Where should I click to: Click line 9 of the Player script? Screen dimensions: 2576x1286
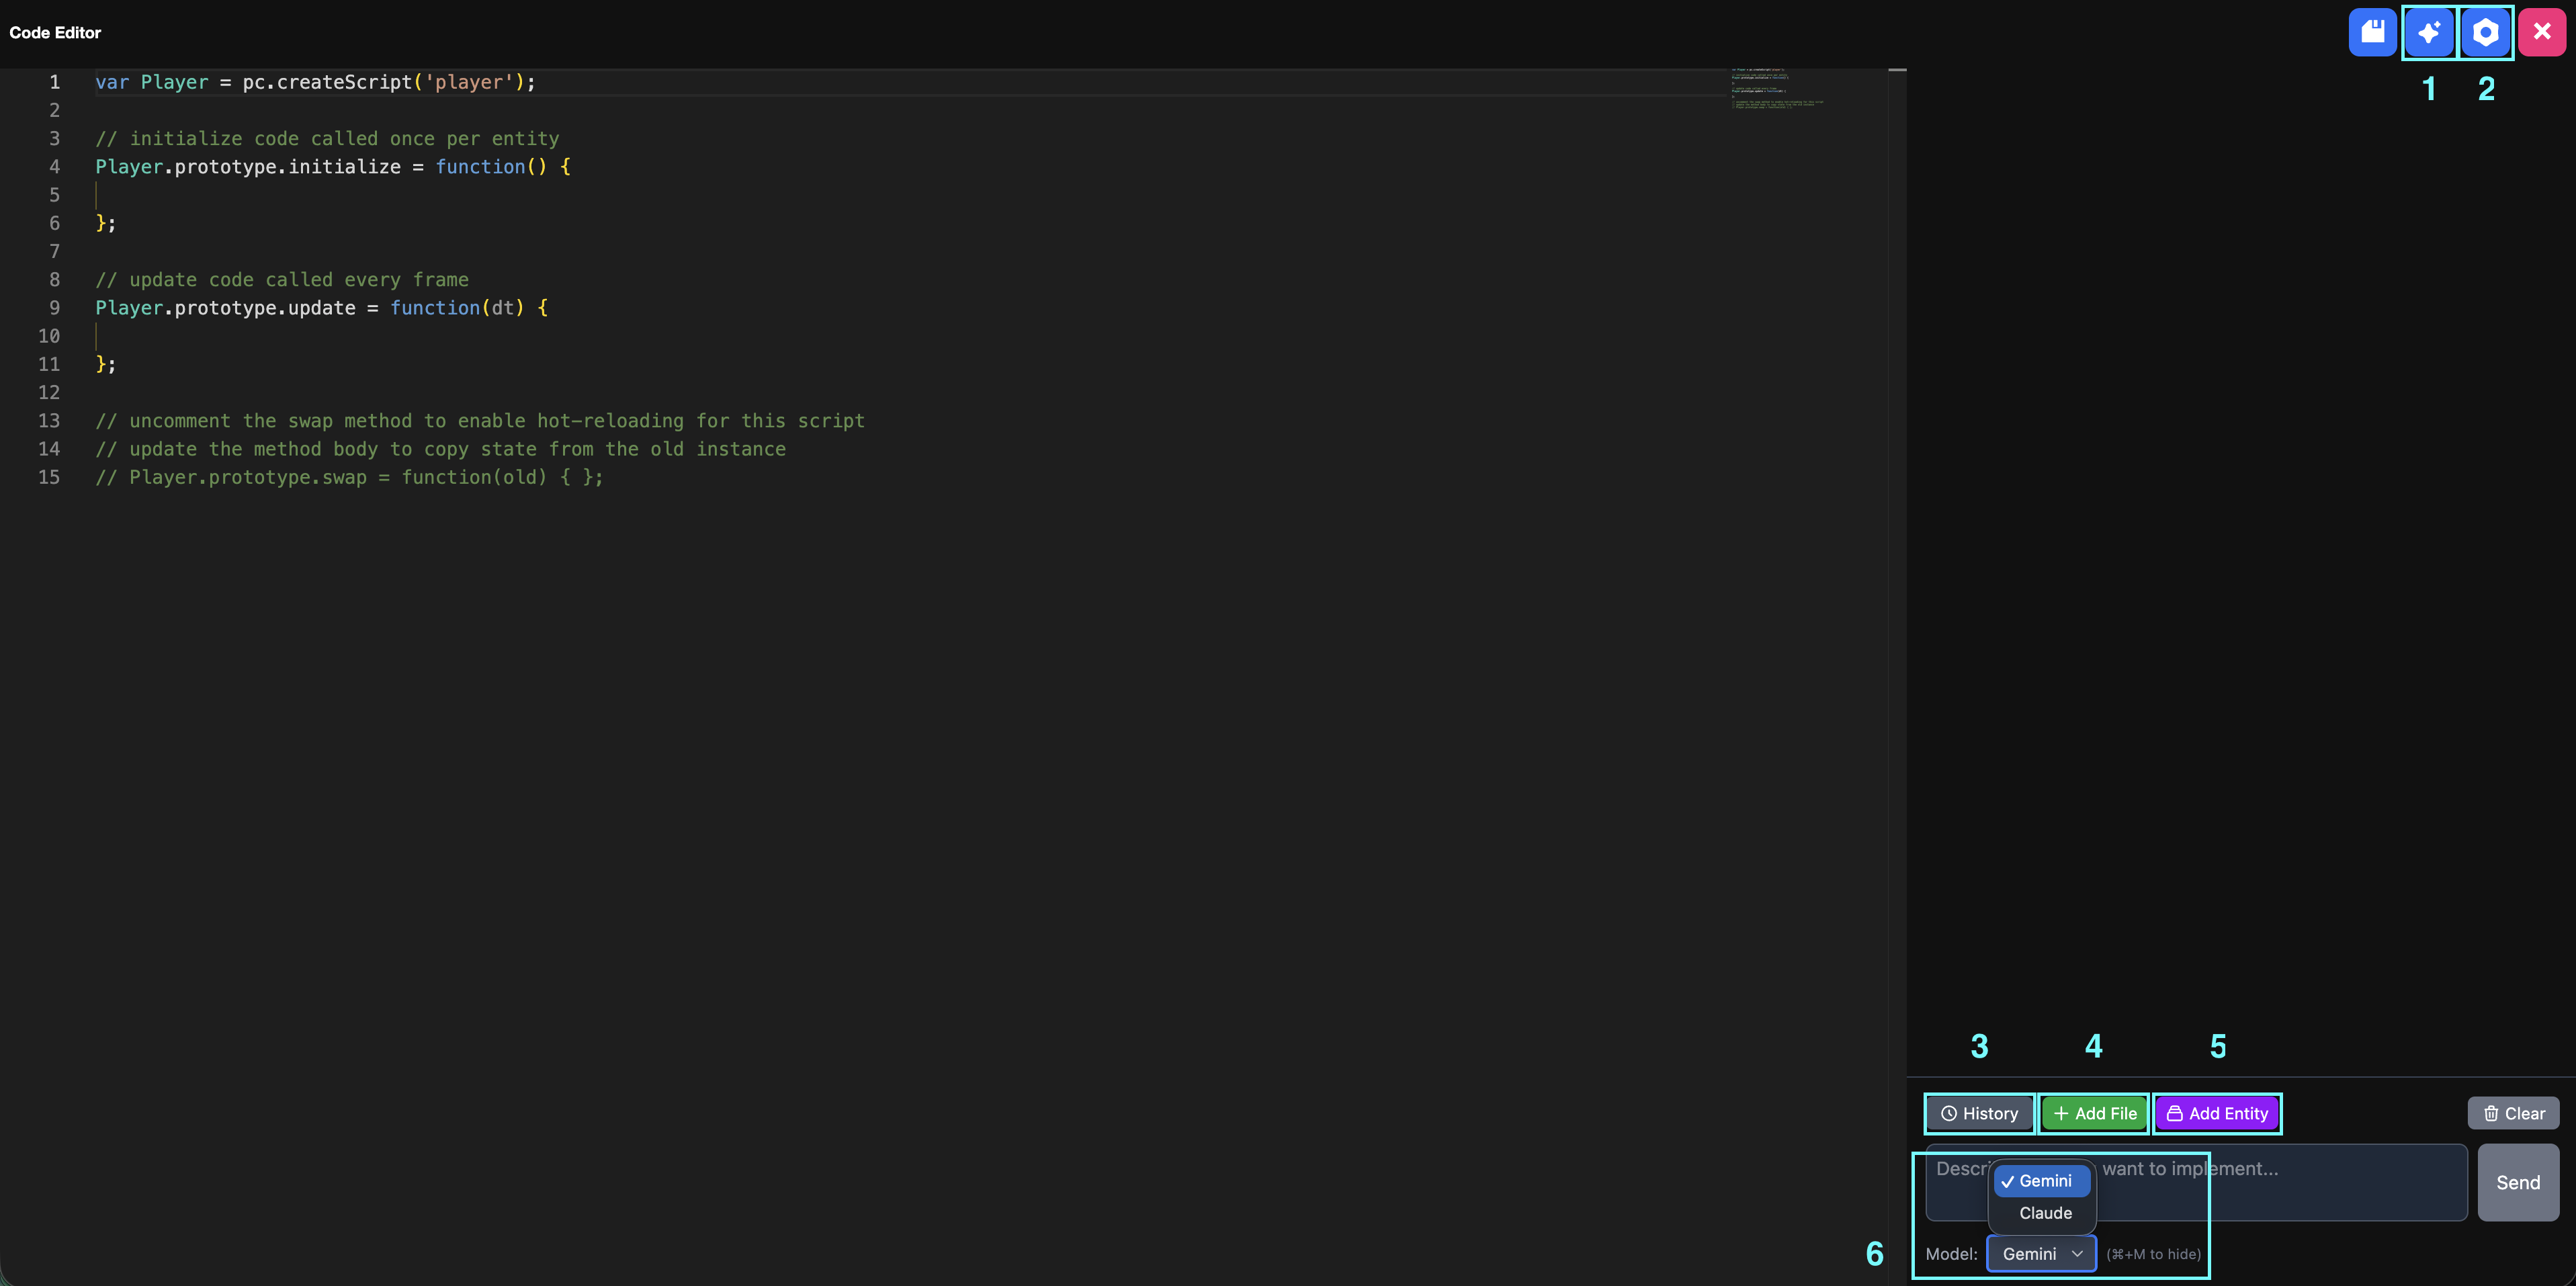click(320, 308)
